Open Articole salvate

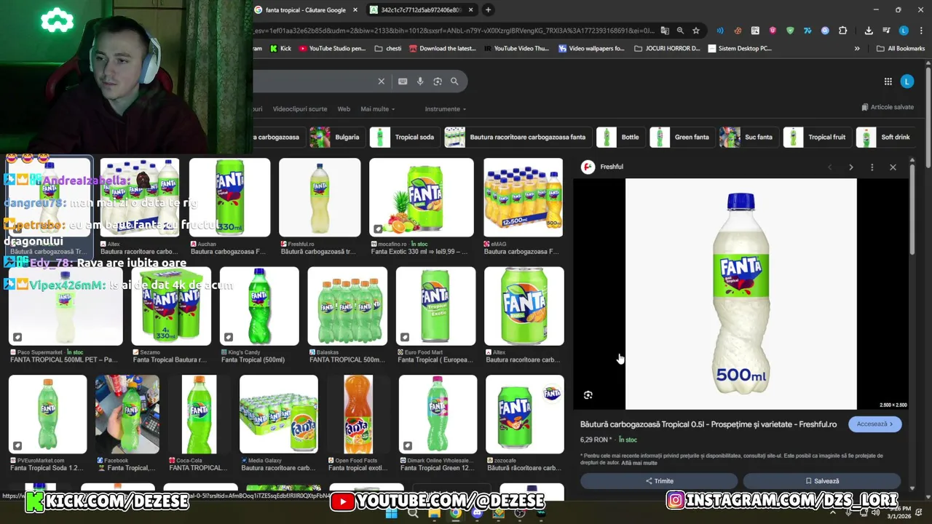click(x=888, y=107)
